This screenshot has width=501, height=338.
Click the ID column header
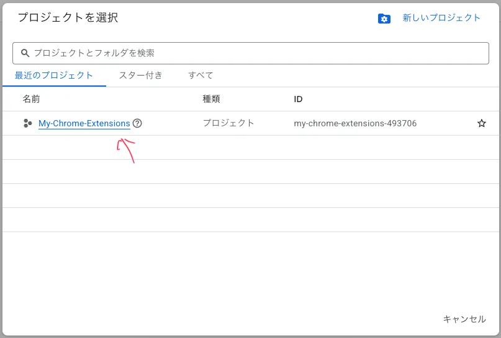(298, 99)
